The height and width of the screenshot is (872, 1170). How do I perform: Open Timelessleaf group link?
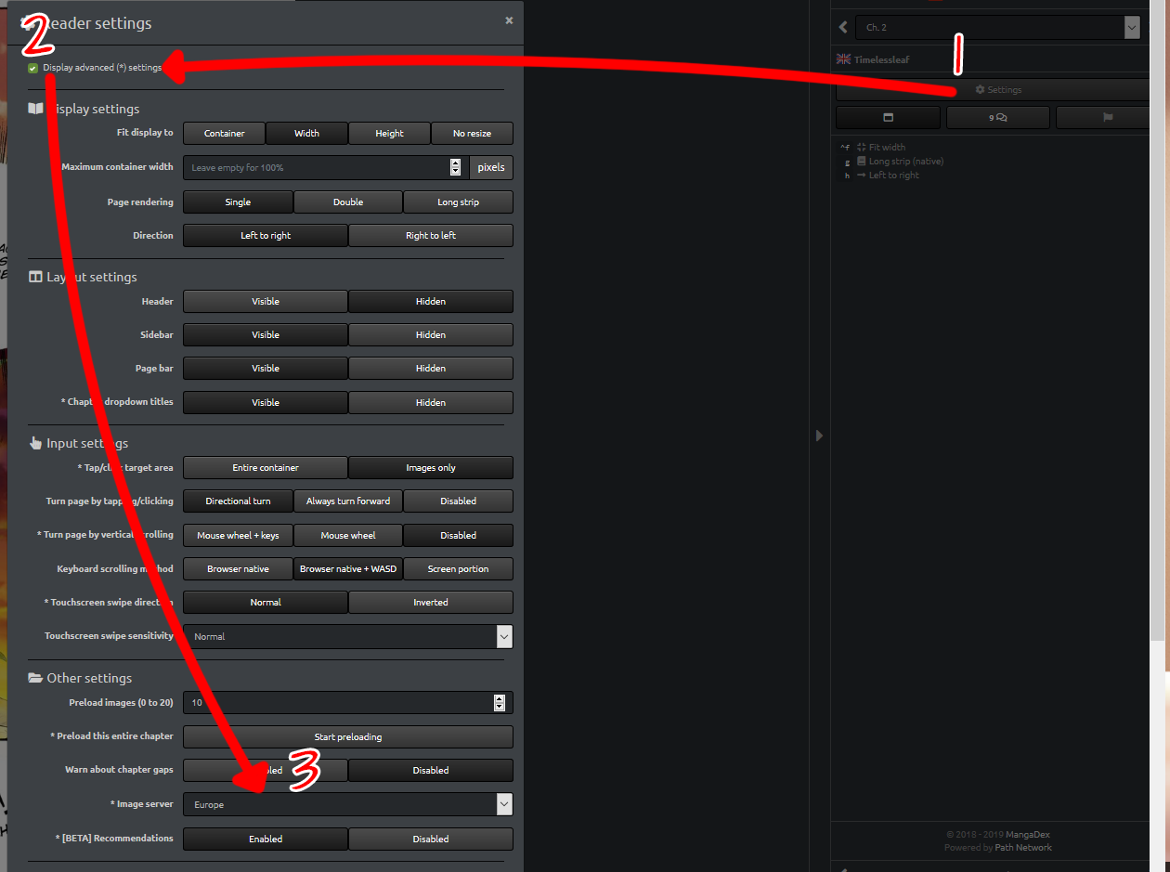(882, 59)
